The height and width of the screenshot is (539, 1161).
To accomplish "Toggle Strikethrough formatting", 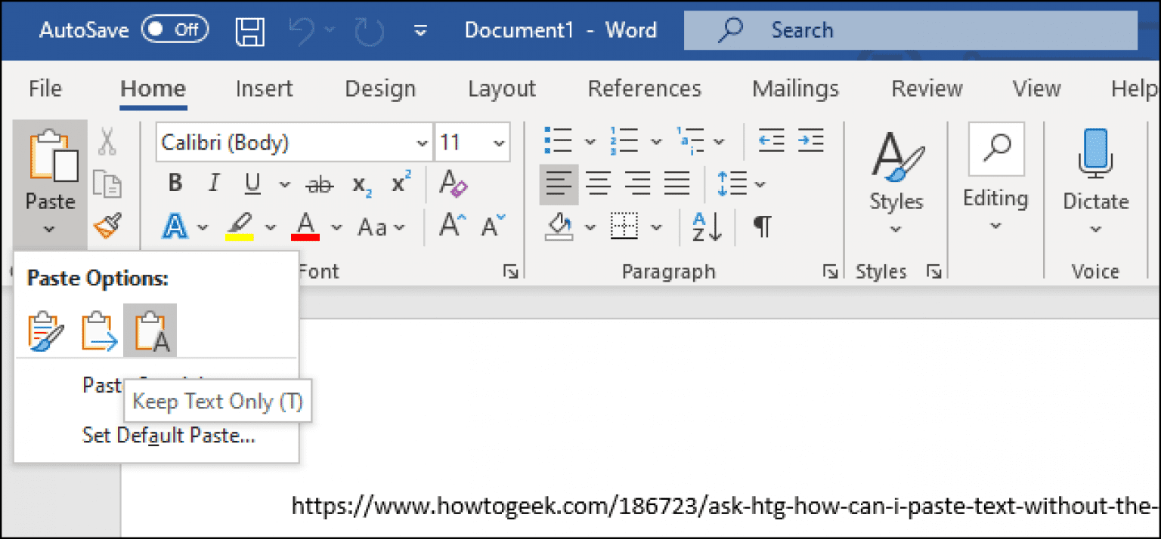I will coord(319,184).
